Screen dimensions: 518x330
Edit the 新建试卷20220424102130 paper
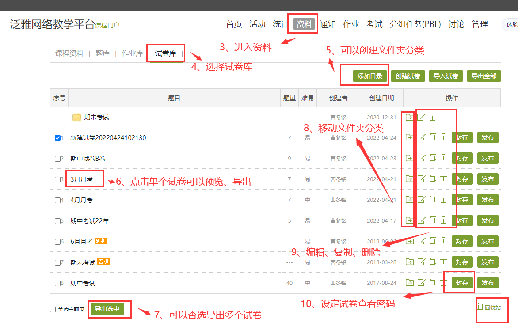click(421, 137)
